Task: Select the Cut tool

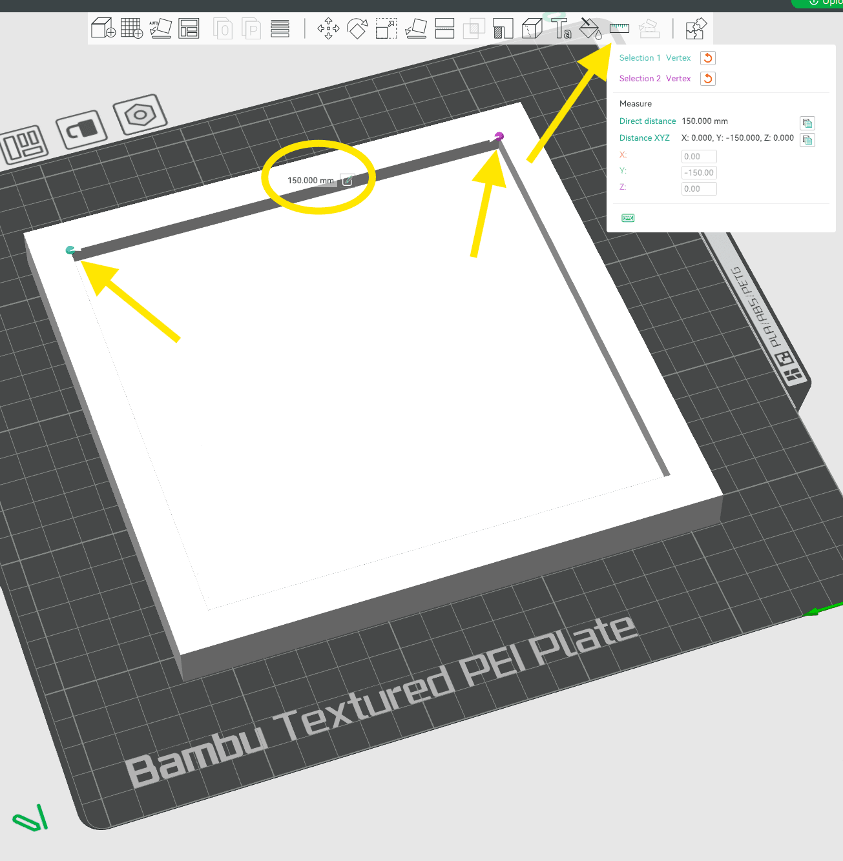Action: (444, 28)
